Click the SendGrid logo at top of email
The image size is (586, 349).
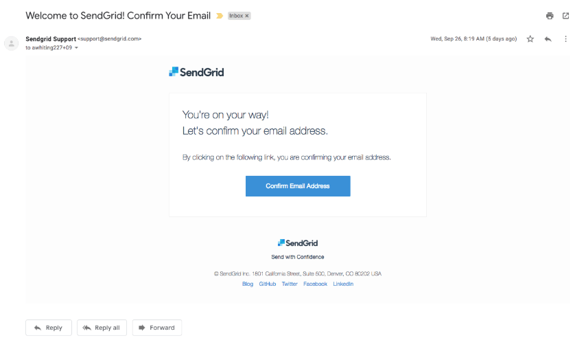[196, 72]
